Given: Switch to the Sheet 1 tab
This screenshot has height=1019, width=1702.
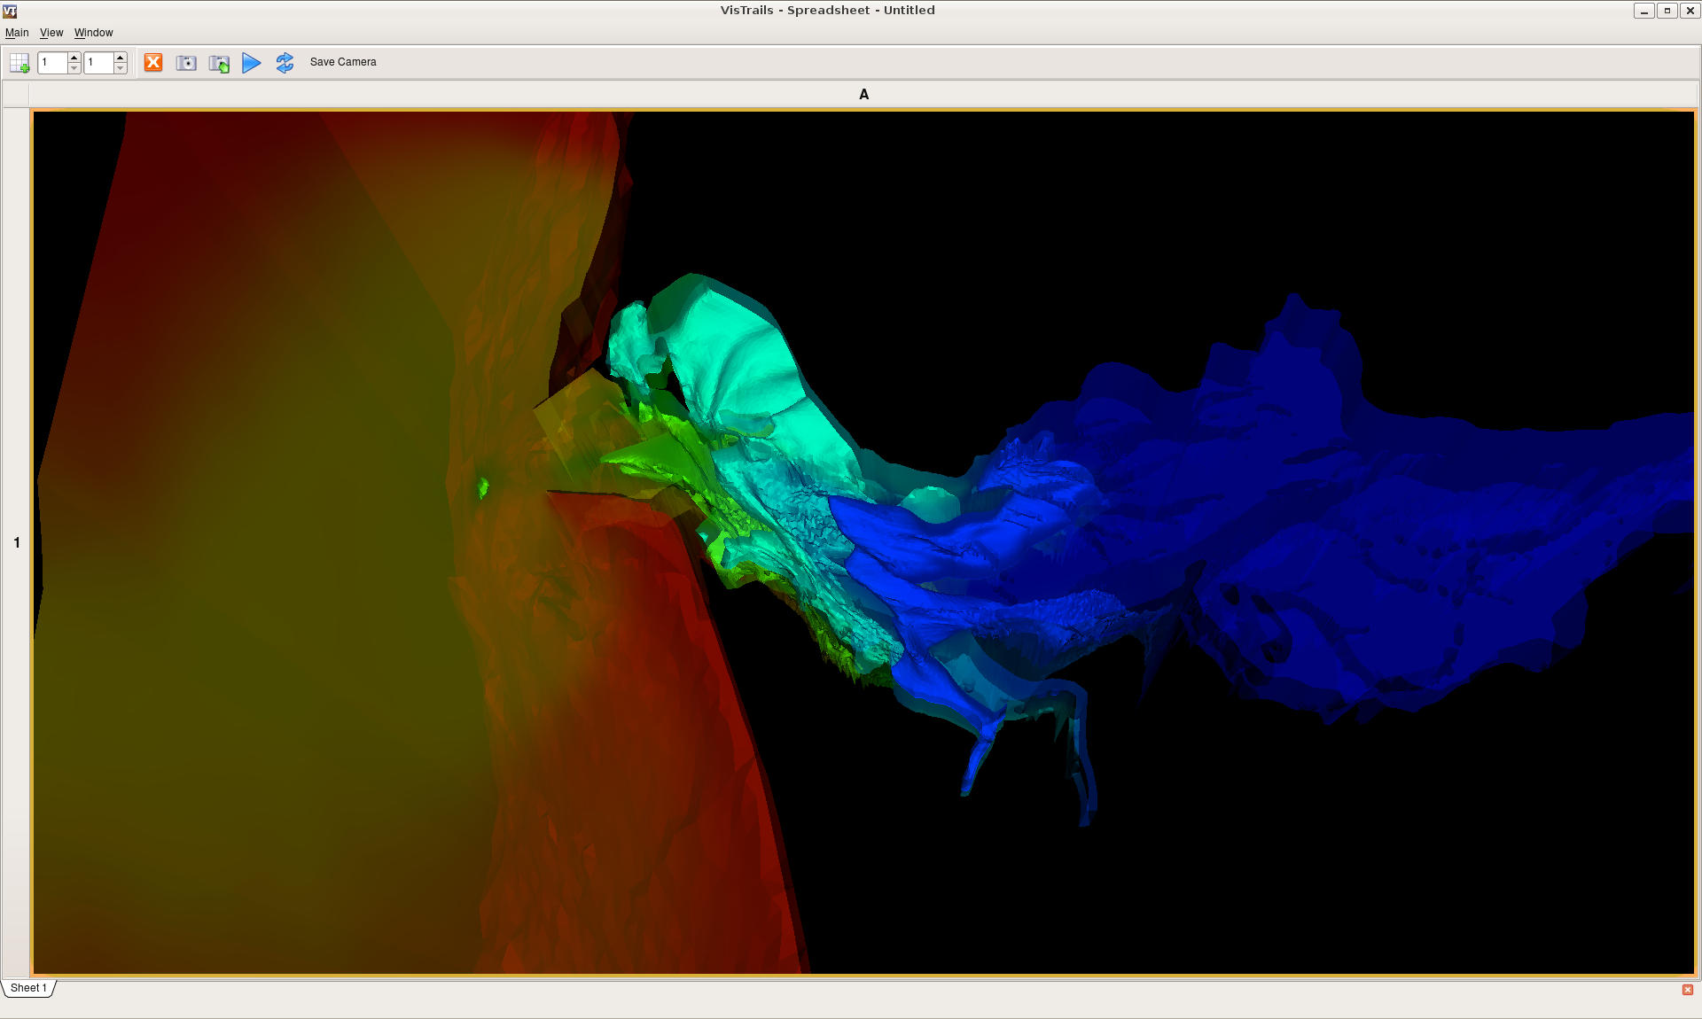Looking at the screenshot, I should [28, 988].
